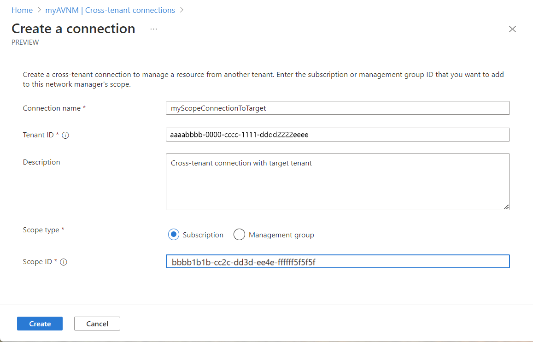Show the Tenant ID info tooltip icon
533x342 pixels.
click(65, 136)
